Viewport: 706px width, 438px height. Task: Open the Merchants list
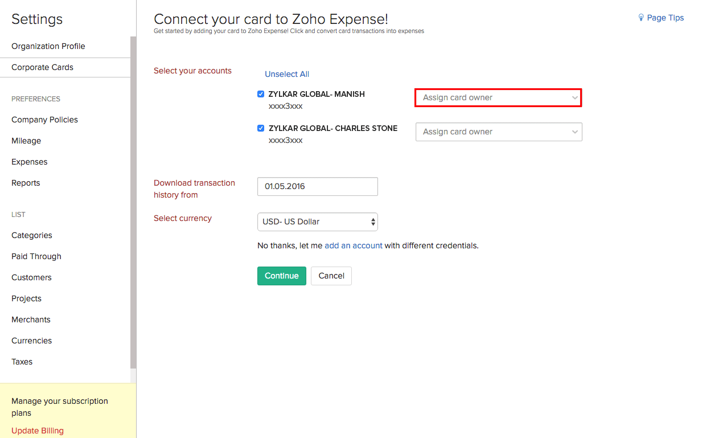point(31,320)
